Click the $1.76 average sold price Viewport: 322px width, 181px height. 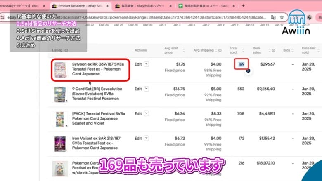coord(180,64)
